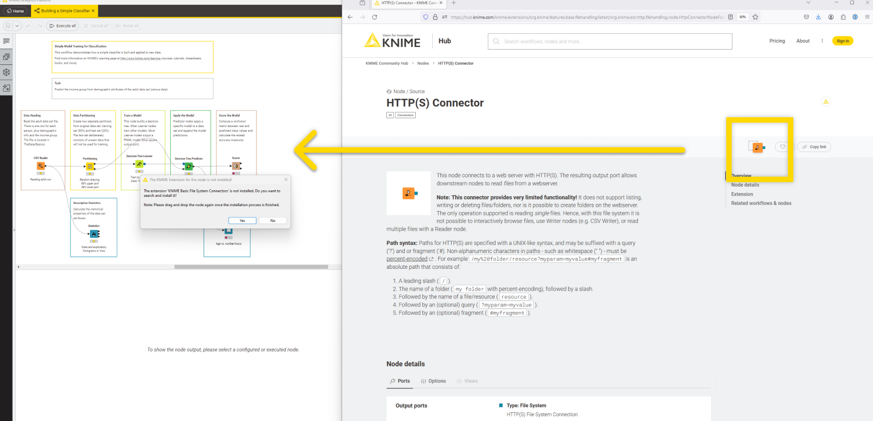Click Yes to install the extension
This screenshot has width=873, height=421.
(x=242, y=220)
